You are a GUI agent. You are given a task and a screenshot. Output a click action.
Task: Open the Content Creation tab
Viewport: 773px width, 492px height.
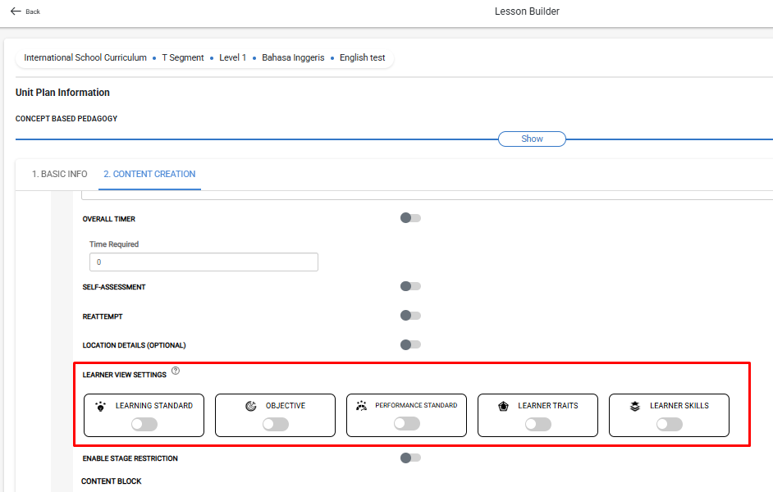[149, 174]
